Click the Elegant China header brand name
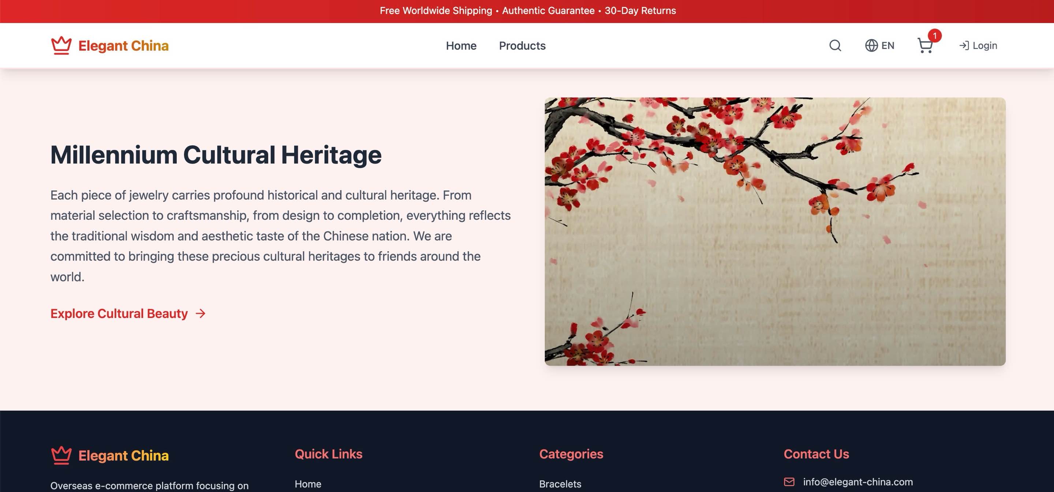This screenshot has width=1054, height=492. [x=124, y=46]
